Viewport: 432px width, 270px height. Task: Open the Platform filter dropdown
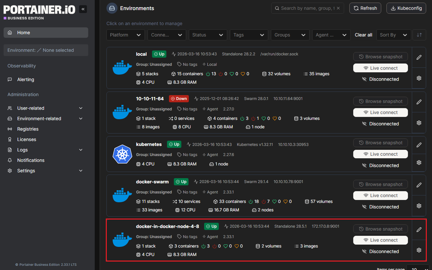[126, 35]
